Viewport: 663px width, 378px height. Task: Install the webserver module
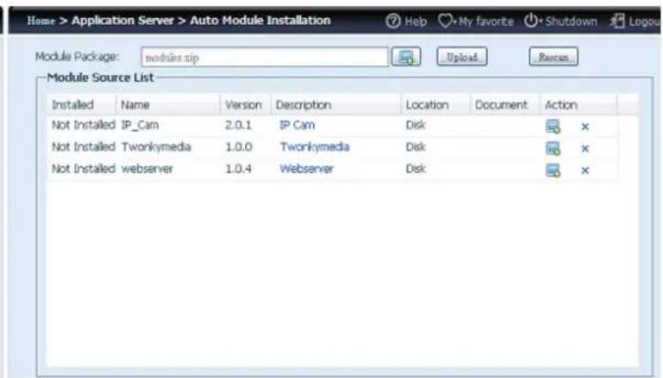(553, 170)
